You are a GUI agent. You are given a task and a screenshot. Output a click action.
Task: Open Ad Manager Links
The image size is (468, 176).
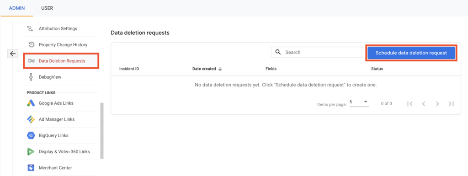point(57,119)
